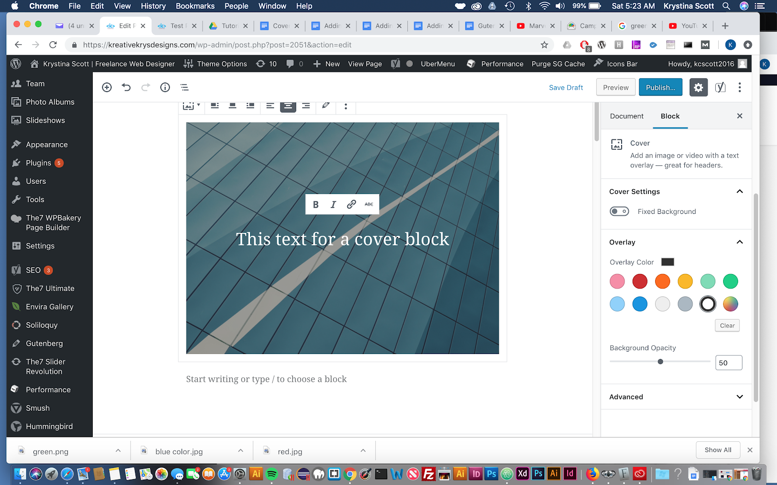Image resolution: width=777 pixels, height=485 pixels.
Task: Click Purge SG Cache in admin bar
Action: [558, 64]
